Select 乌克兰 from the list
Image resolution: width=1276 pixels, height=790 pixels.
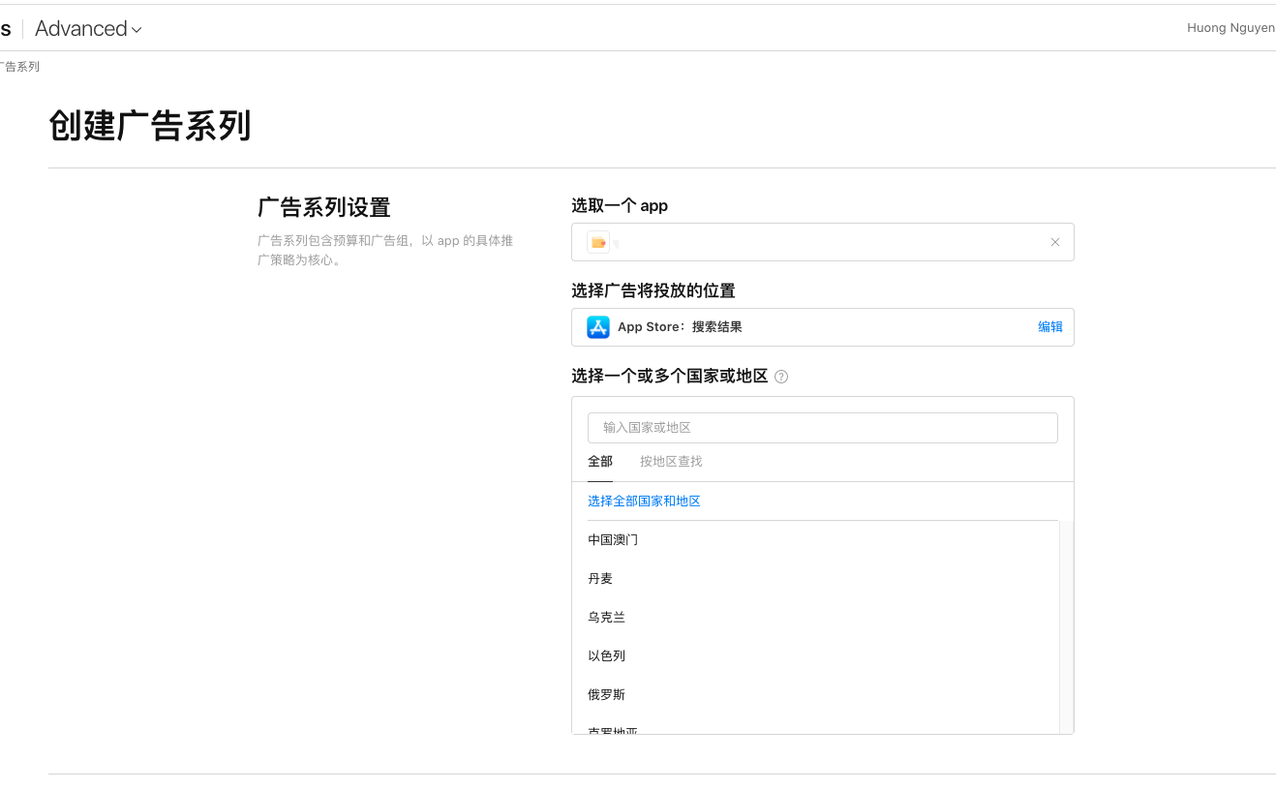[x=606, y=617]
